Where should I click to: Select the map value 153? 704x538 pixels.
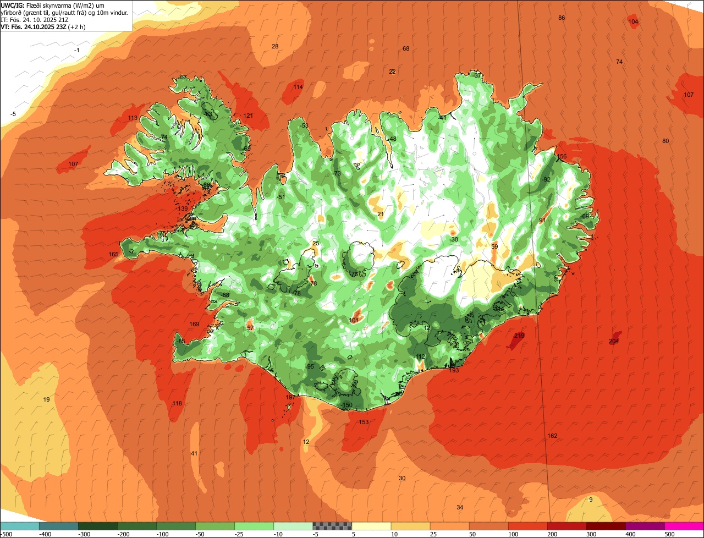click(x=364, y=422)
